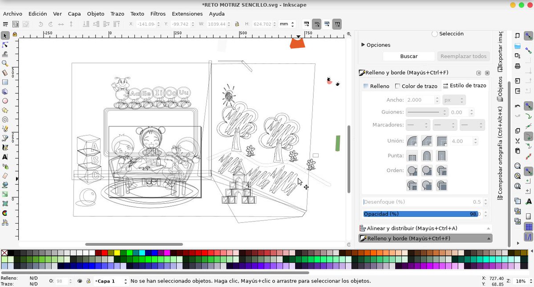Viewport: 534px width, 287px height.
Task: Toggle guide lock at ruler corner
Action: click(16, 34)
